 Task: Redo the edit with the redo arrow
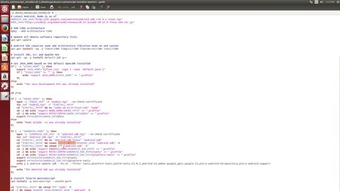[73, 7]
